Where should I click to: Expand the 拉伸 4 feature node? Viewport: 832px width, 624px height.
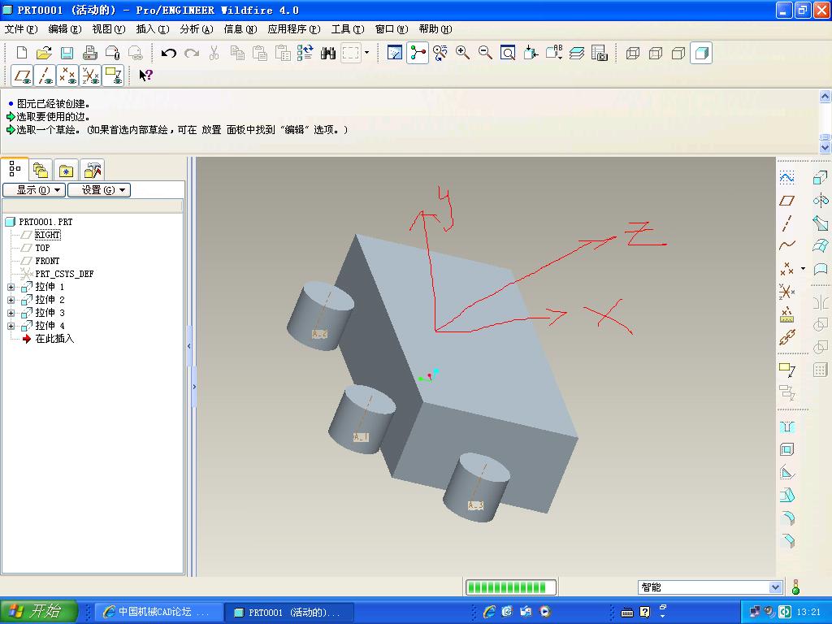click(11, 326)
